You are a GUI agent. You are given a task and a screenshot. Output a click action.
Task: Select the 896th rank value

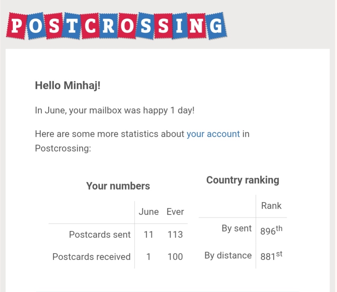point(271,230)
